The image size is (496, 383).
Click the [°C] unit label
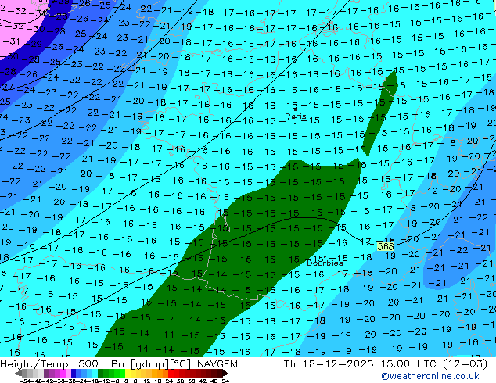click(x=181, y=364)
